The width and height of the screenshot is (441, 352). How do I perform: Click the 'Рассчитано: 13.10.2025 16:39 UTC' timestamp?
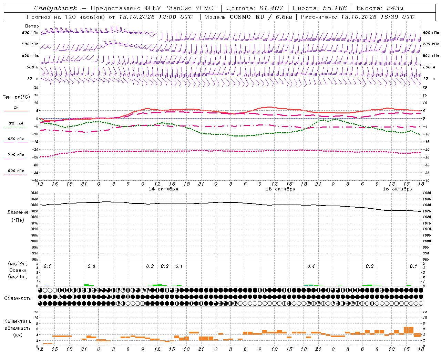click(358, 17)
